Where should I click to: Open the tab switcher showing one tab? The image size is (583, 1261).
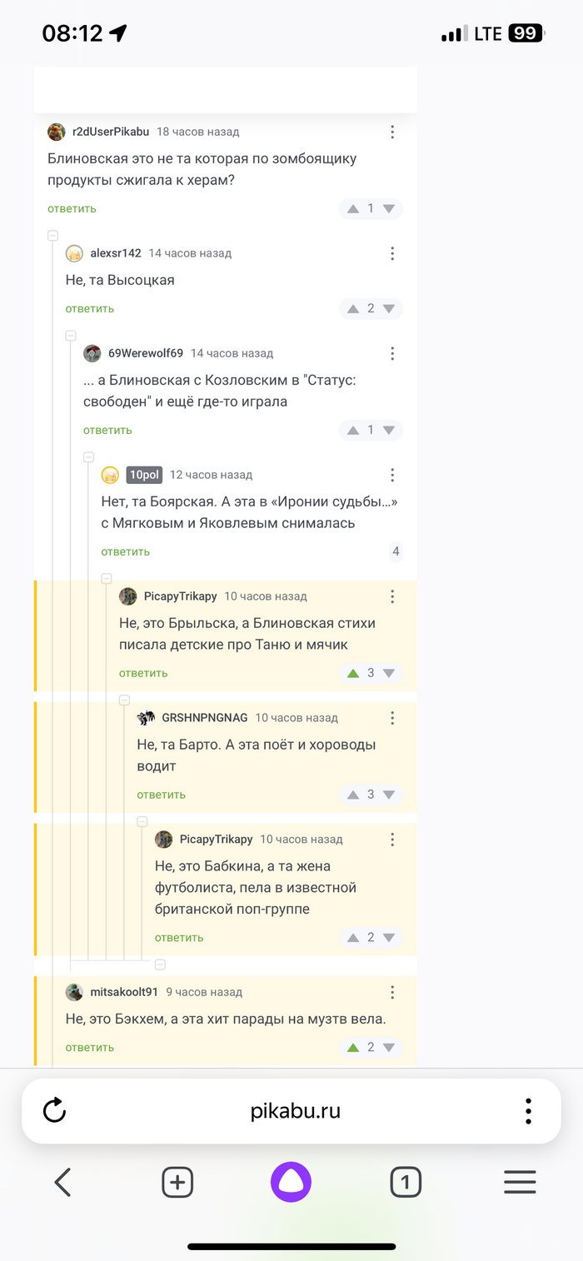pyautogui.click(x=406, y=1182)
